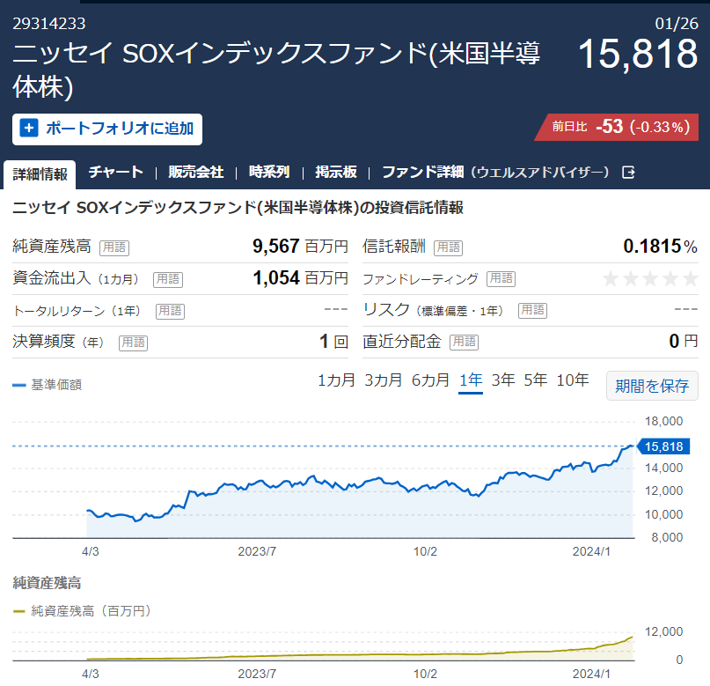Open 用語 glossary icon for 直近分配金
The height and width of the screenshot is (686, 710).
coord(465,342)
